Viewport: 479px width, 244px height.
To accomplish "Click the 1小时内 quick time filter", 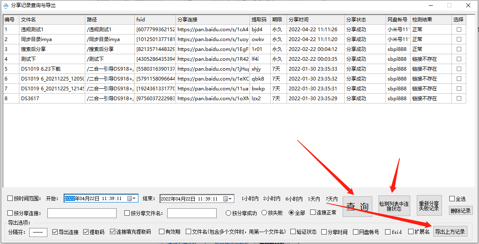I will [250, 199].
